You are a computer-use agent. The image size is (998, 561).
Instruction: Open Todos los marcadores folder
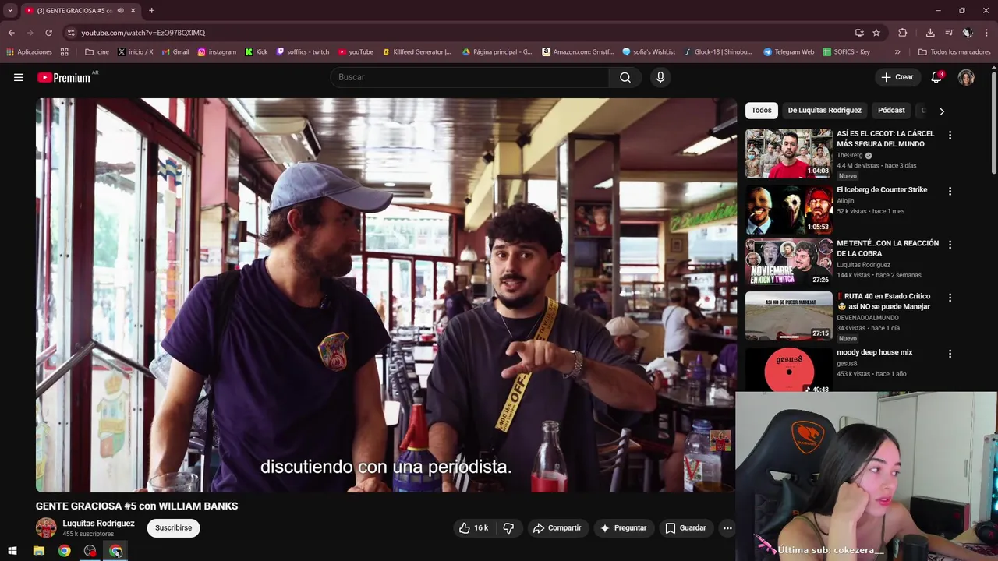point(954,52)
